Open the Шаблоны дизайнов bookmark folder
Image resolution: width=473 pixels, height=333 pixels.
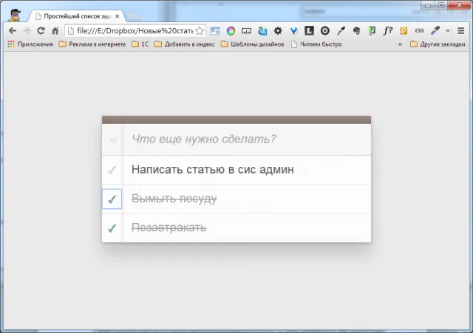[253, 44]
